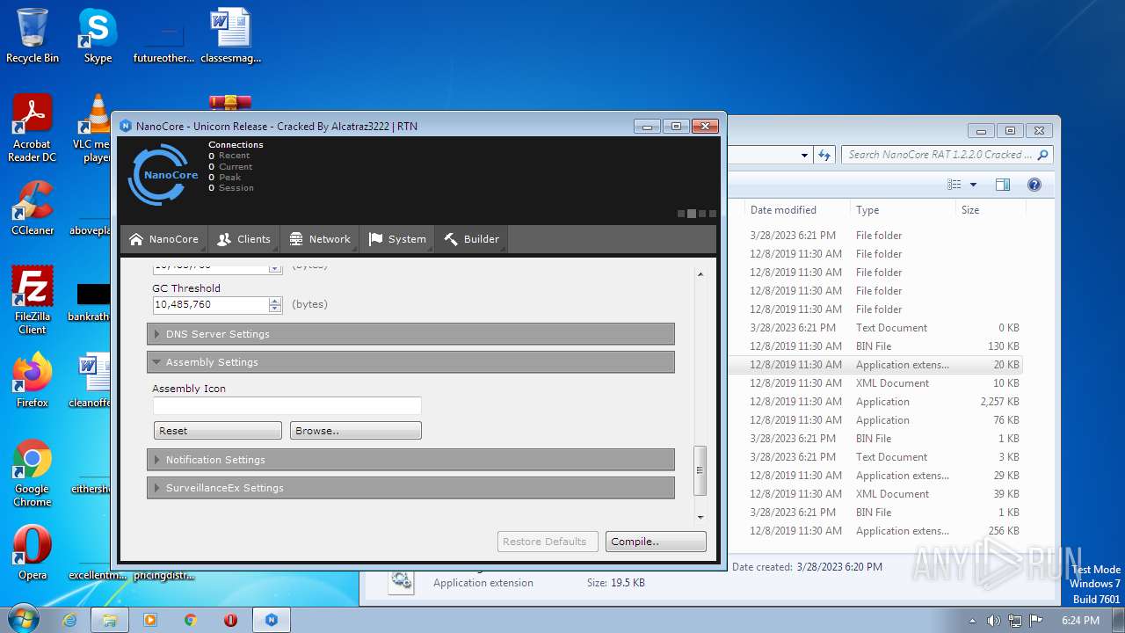Select the classesmag Word document icon

[x=231, y=36]
